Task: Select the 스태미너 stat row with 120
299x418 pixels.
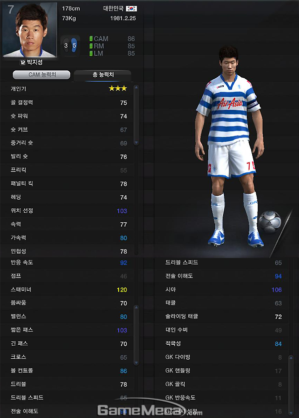Action: coord(69,289)
